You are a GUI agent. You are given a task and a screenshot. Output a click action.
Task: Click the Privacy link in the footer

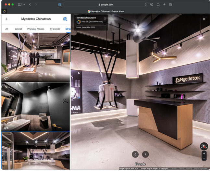pyautogui.click(x=189, y=168)
